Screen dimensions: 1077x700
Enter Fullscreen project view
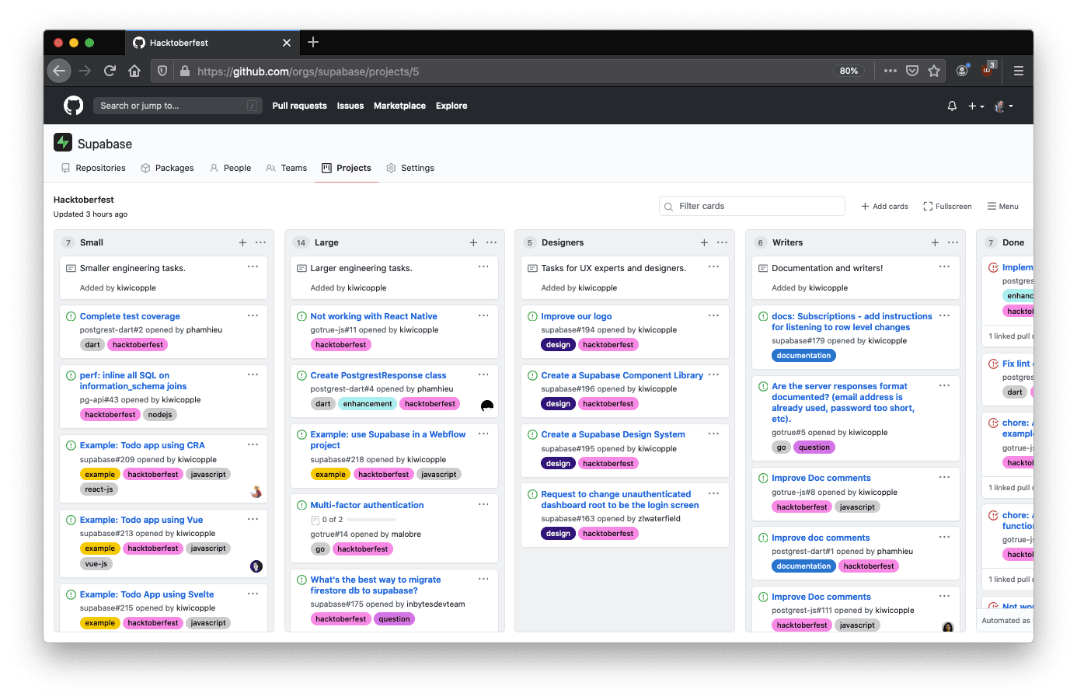[x=947, y=206]
